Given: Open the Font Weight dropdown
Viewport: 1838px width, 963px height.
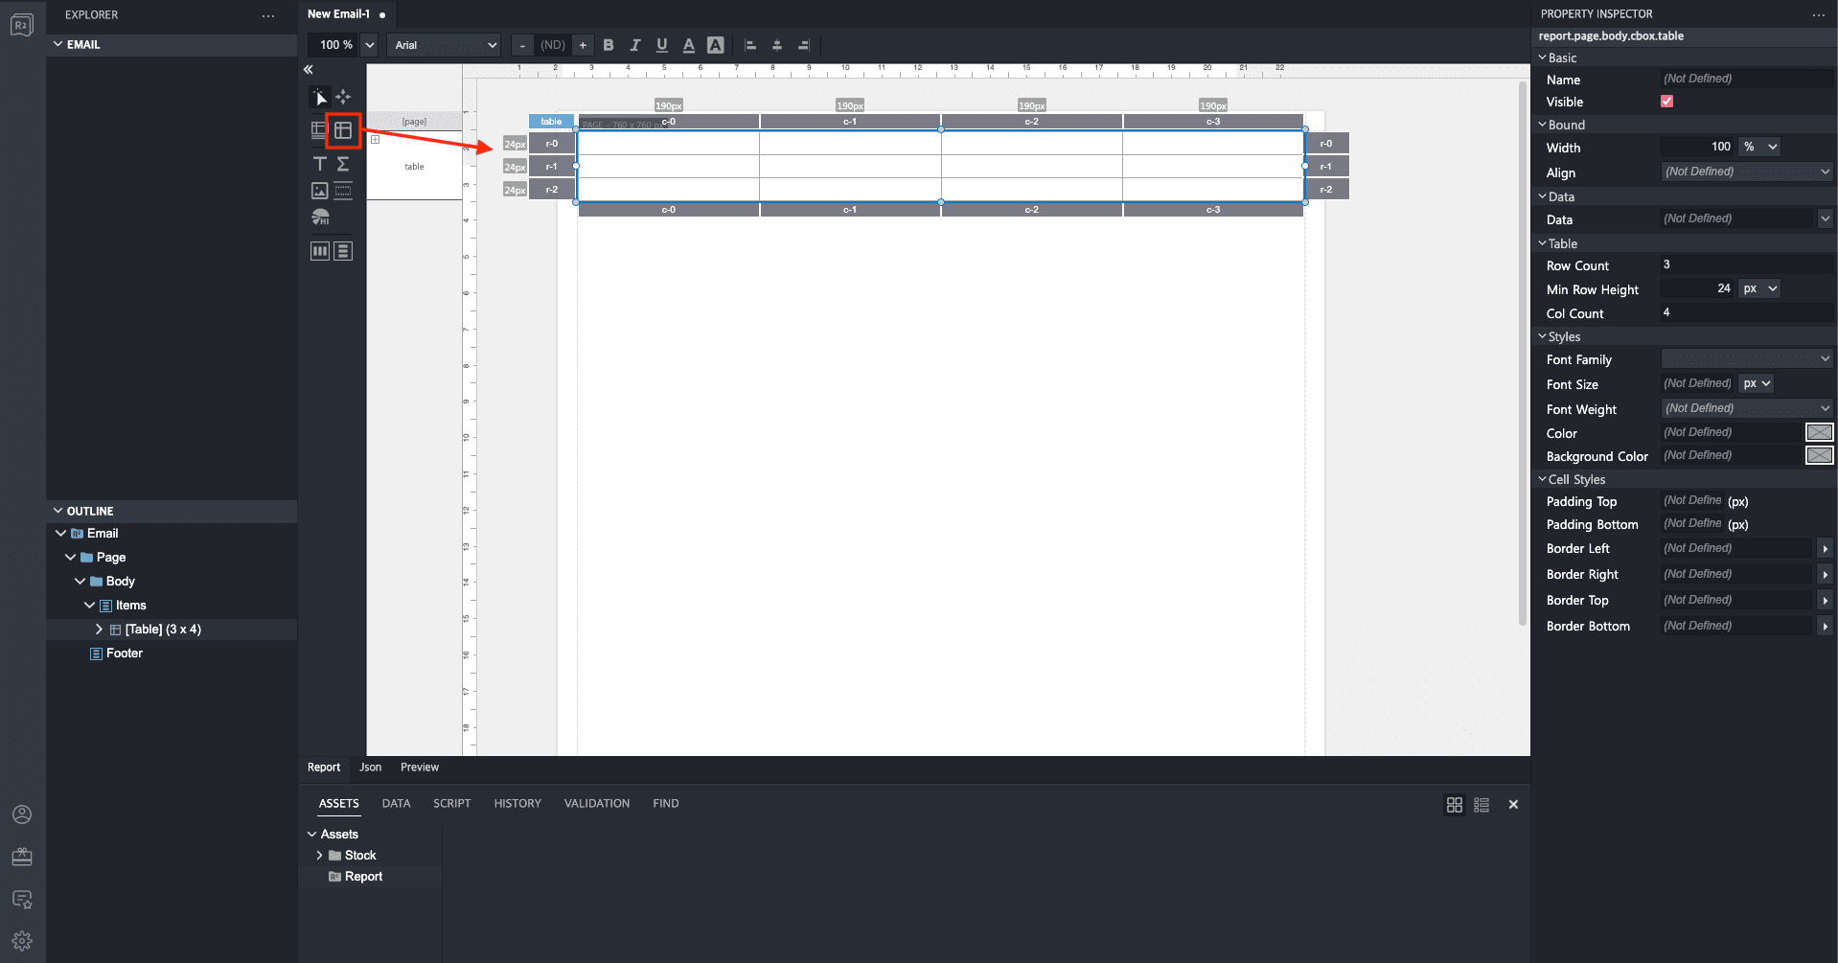Looking at the screenshot, I should click(1746, 408).
